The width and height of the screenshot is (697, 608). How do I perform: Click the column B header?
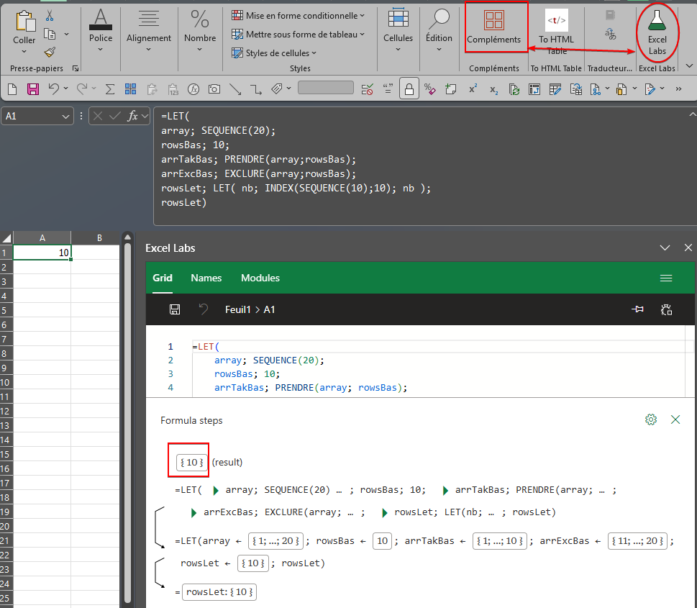click(x=99, y=238)
